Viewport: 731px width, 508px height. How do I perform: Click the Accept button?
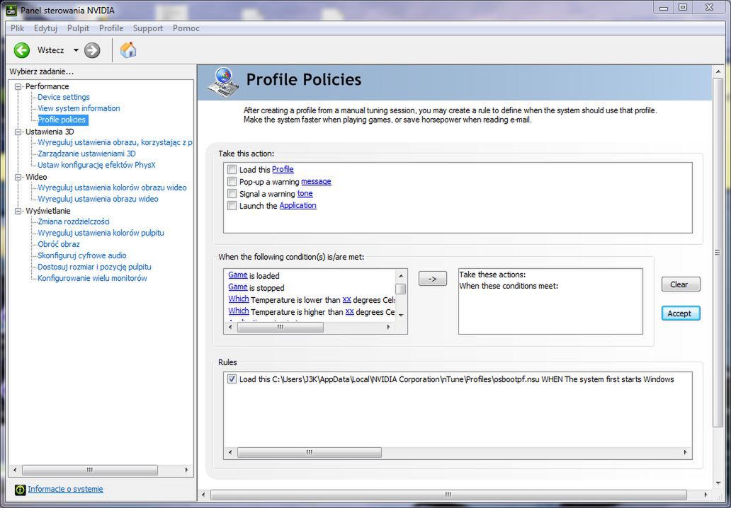pyautogui.click(x=681, y=313)
